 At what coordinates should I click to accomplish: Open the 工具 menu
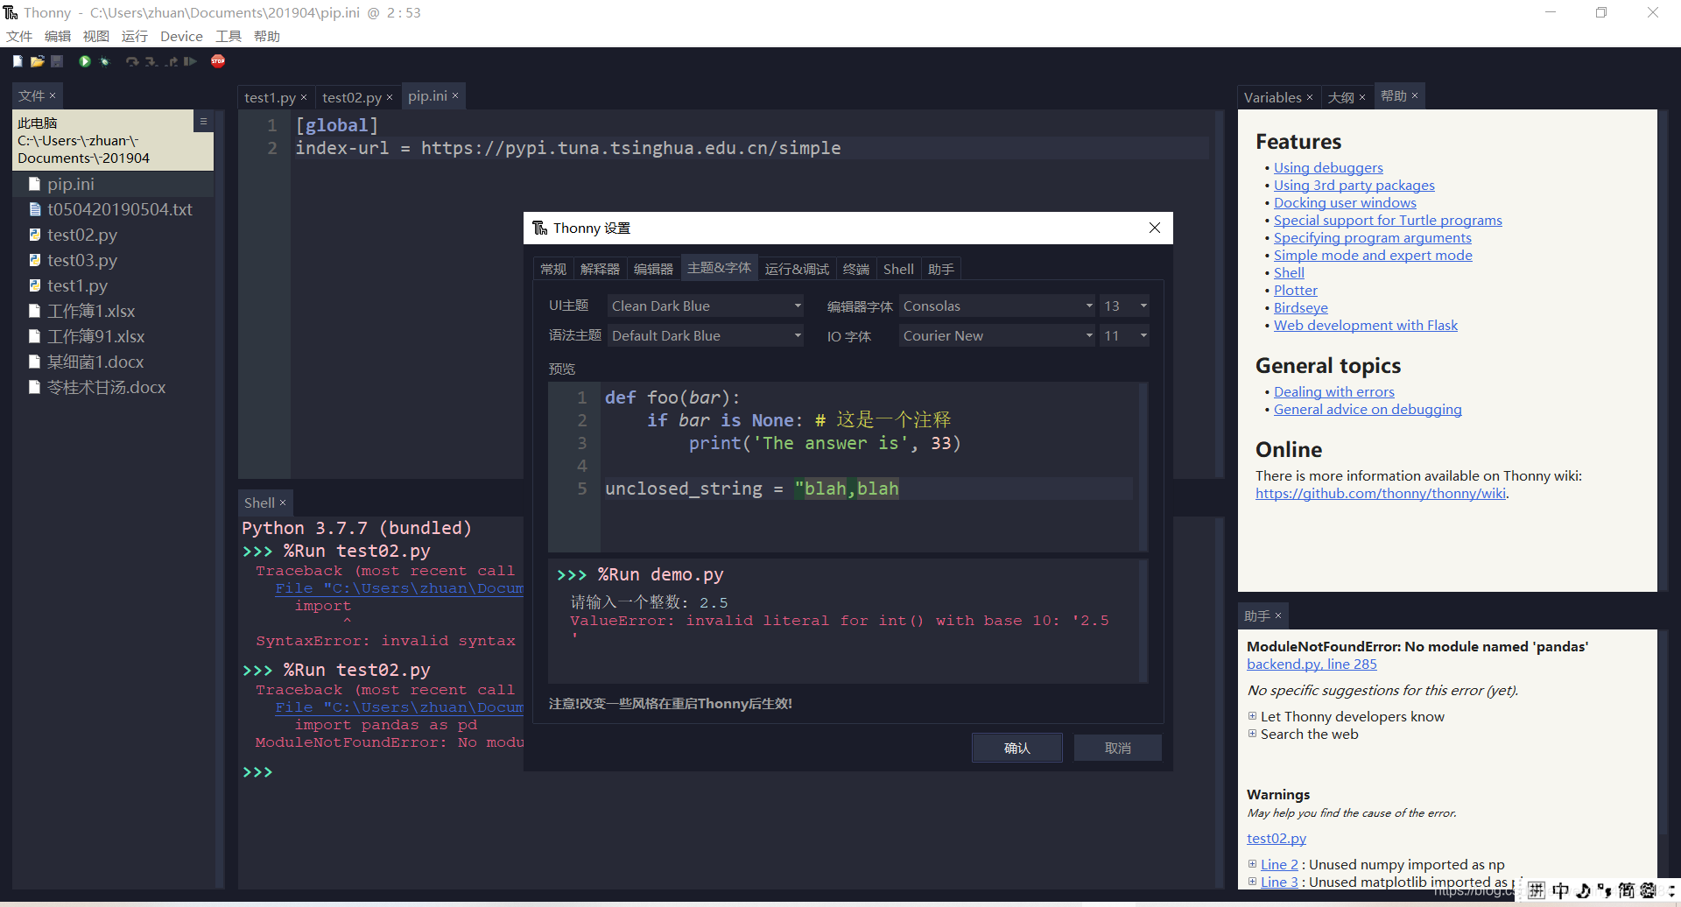tap(229, 36)
